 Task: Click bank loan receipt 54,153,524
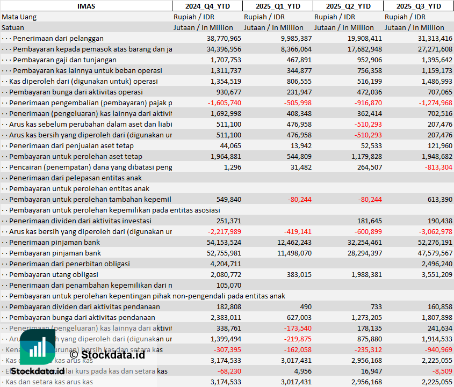[224, 242]
